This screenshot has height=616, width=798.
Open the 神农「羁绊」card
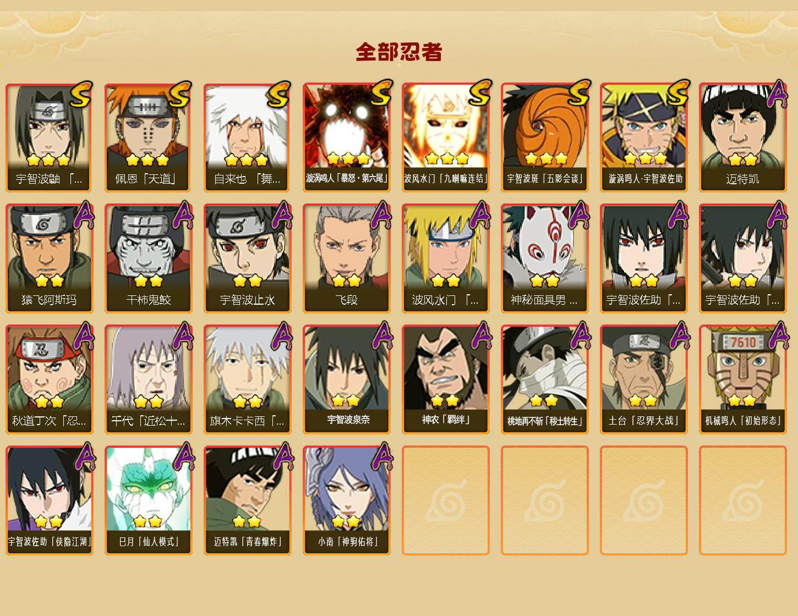tap(446, 380)
